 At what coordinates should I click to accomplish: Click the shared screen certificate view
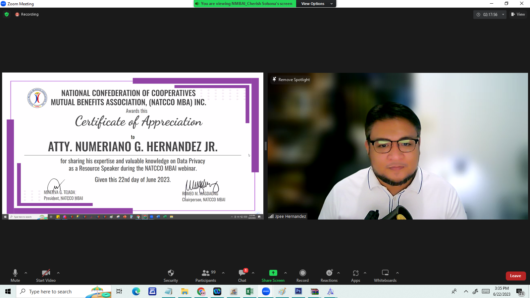(x=132, y=146)
